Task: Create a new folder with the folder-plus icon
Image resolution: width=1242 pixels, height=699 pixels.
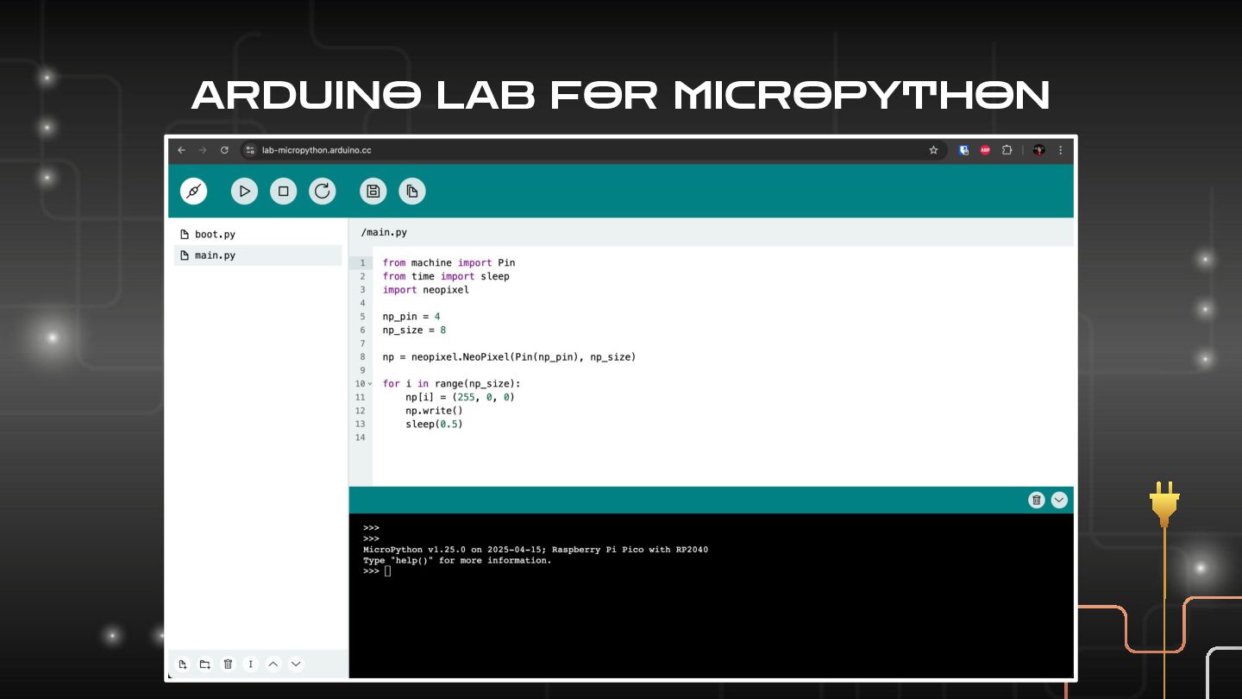Action: point(205,664)
